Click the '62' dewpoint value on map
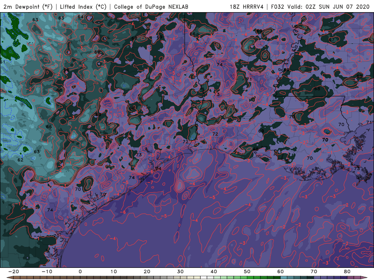The width and height of the screenshot is (374, 280). pos(21,160)
